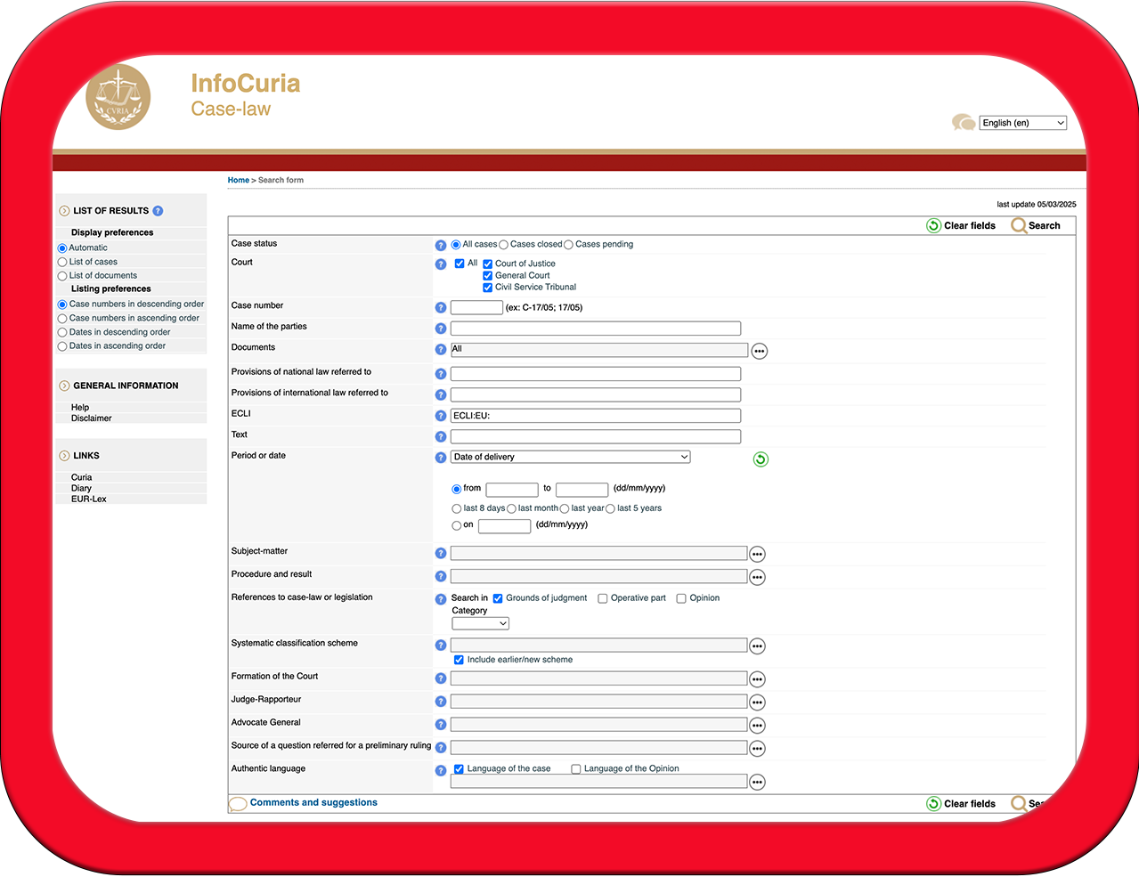Open the Help sidebar link

tap(80, 408)
